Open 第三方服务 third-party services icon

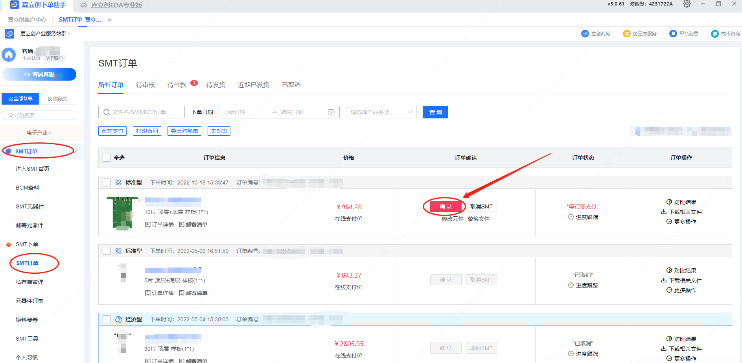click(x=626, y=34)
